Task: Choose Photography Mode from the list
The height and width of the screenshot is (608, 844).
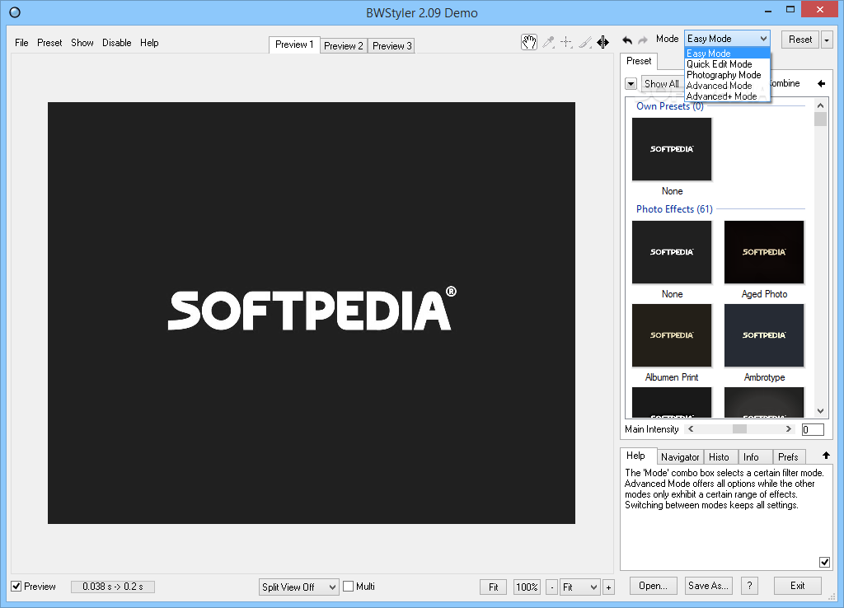Action: 727,75
